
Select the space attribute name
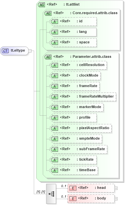pyautogui.click(x=84, y=42)
